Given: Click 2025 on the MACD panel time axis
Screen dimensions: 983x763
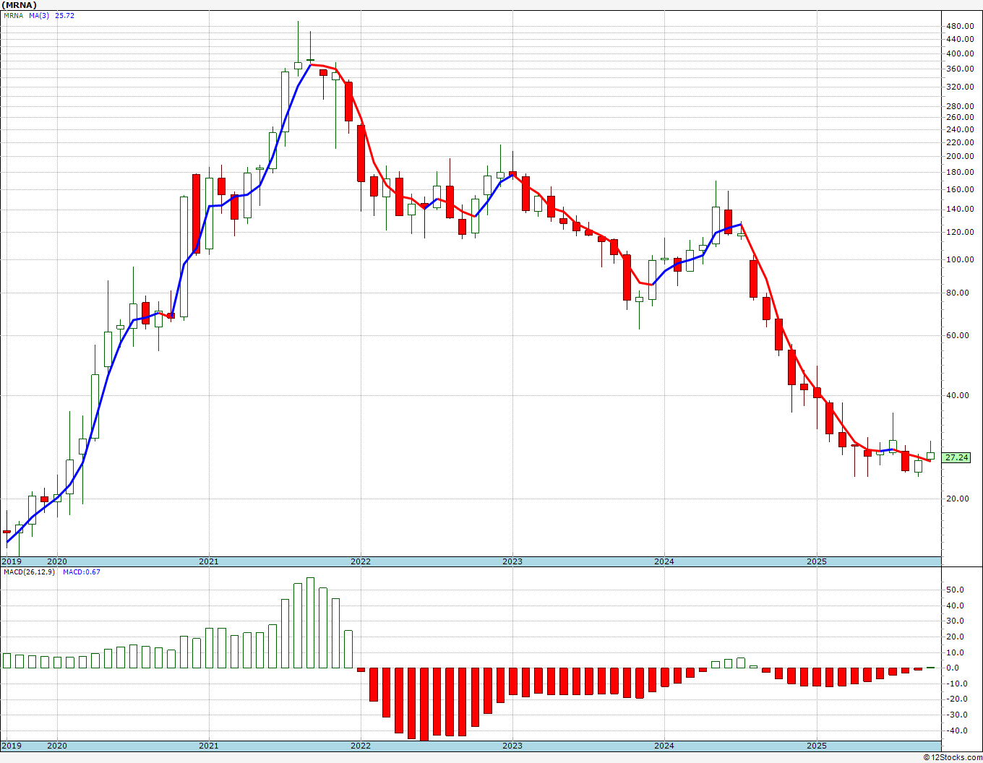Looking at the screenshot, I should (x=816, y=746).
